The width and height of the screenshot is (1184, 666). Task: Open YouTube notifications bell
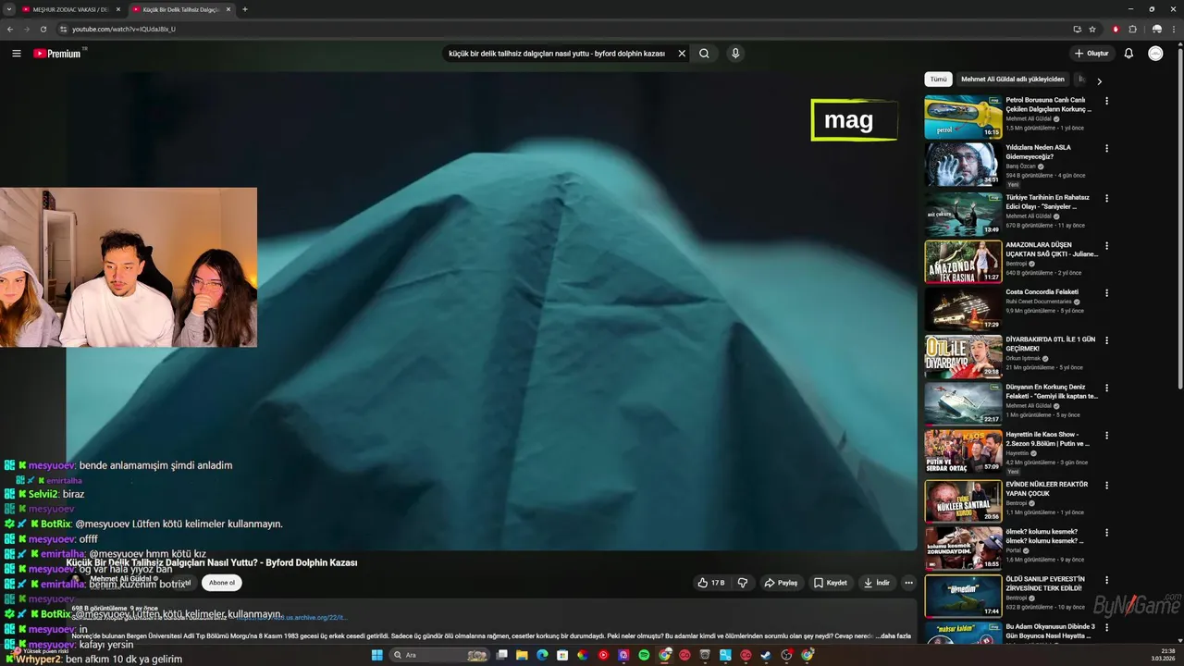tap(1128, 54)
